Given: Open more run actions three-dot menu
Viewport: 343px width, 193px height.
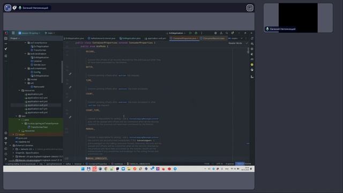Looking at the screenshot, I should click(x=202, y=33).
